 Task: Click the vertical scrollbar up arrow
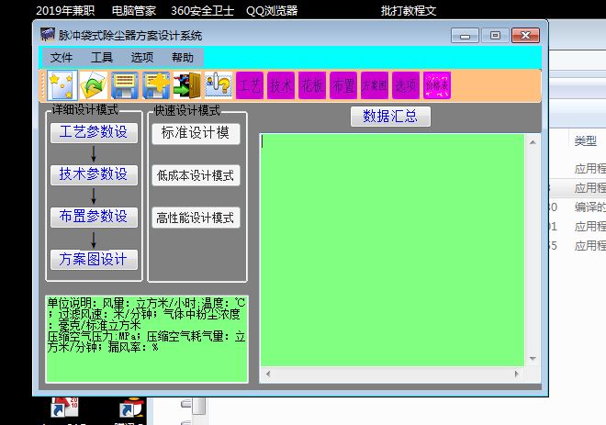click(533, 142)
